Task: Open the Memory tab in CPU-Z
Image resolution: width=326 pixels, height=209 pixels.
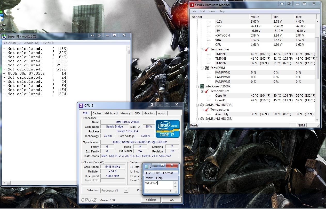Action: [x=125, y=113]
